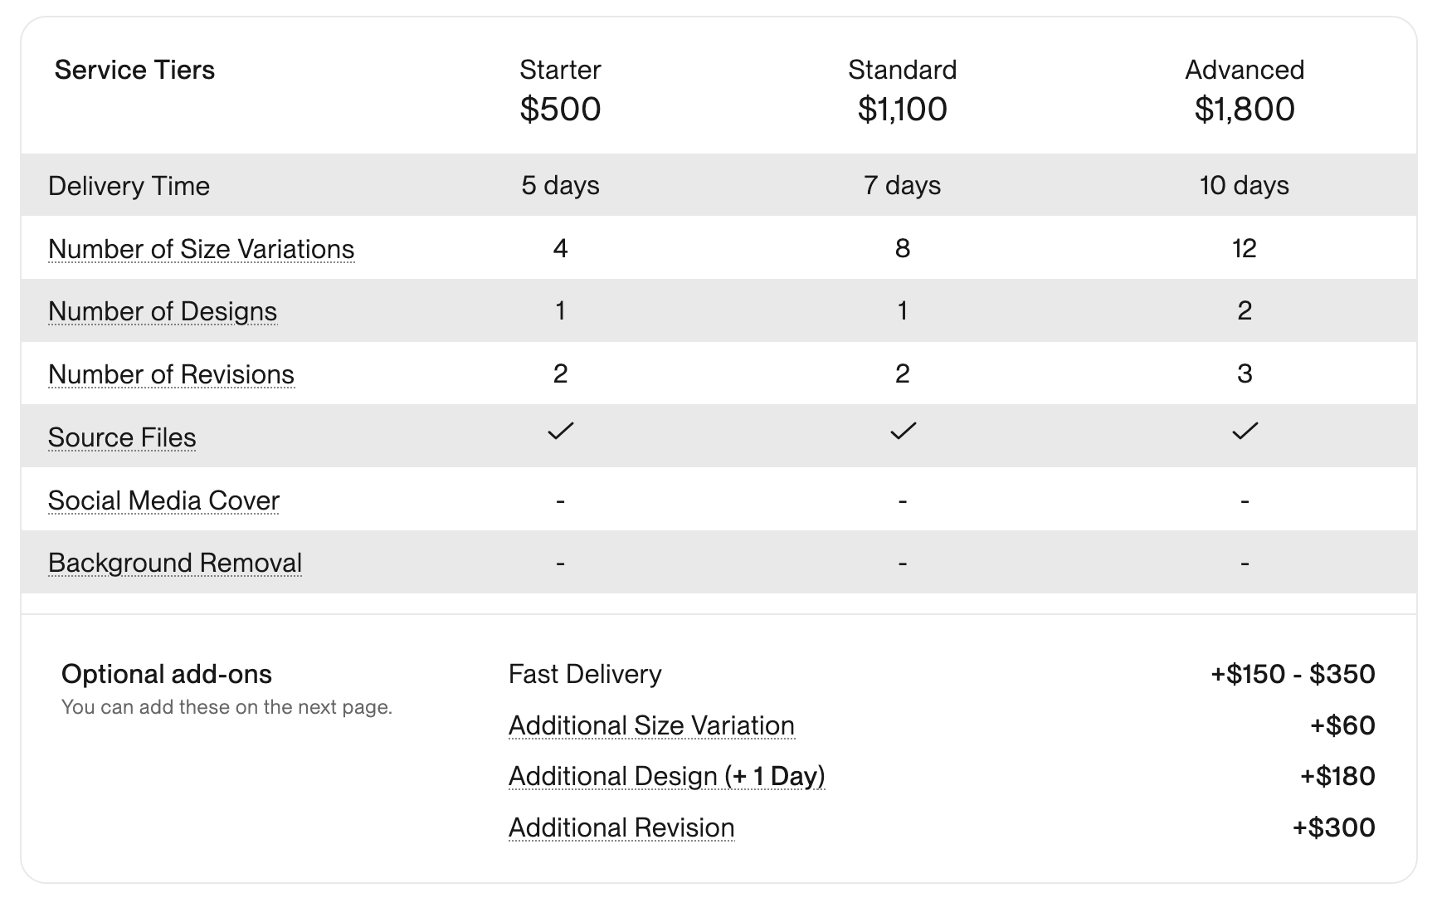Select the Advanced $1,800 tier header
The width and height of the screenshot is (1437, 898).
pos(1245,90)
